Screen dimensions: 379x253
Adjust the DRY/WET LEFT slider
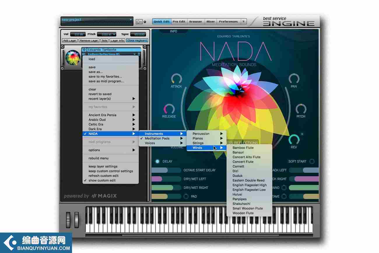pyautogui.click(x=166, y=179)
